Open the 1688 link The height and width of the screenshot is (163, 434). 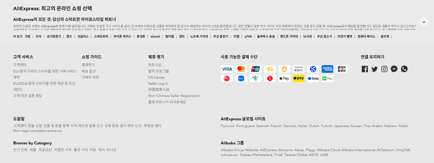[x=324, y=155]
